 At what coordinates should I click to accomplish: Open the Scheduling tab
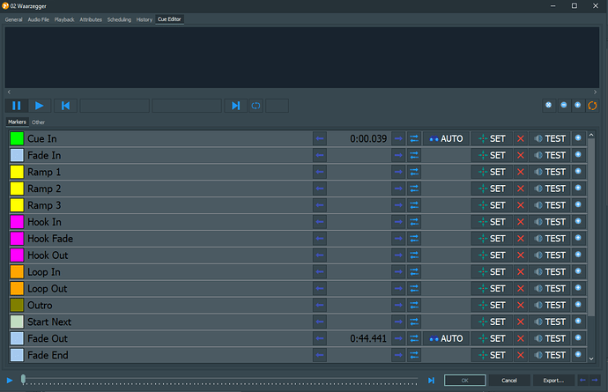[119, 18]
